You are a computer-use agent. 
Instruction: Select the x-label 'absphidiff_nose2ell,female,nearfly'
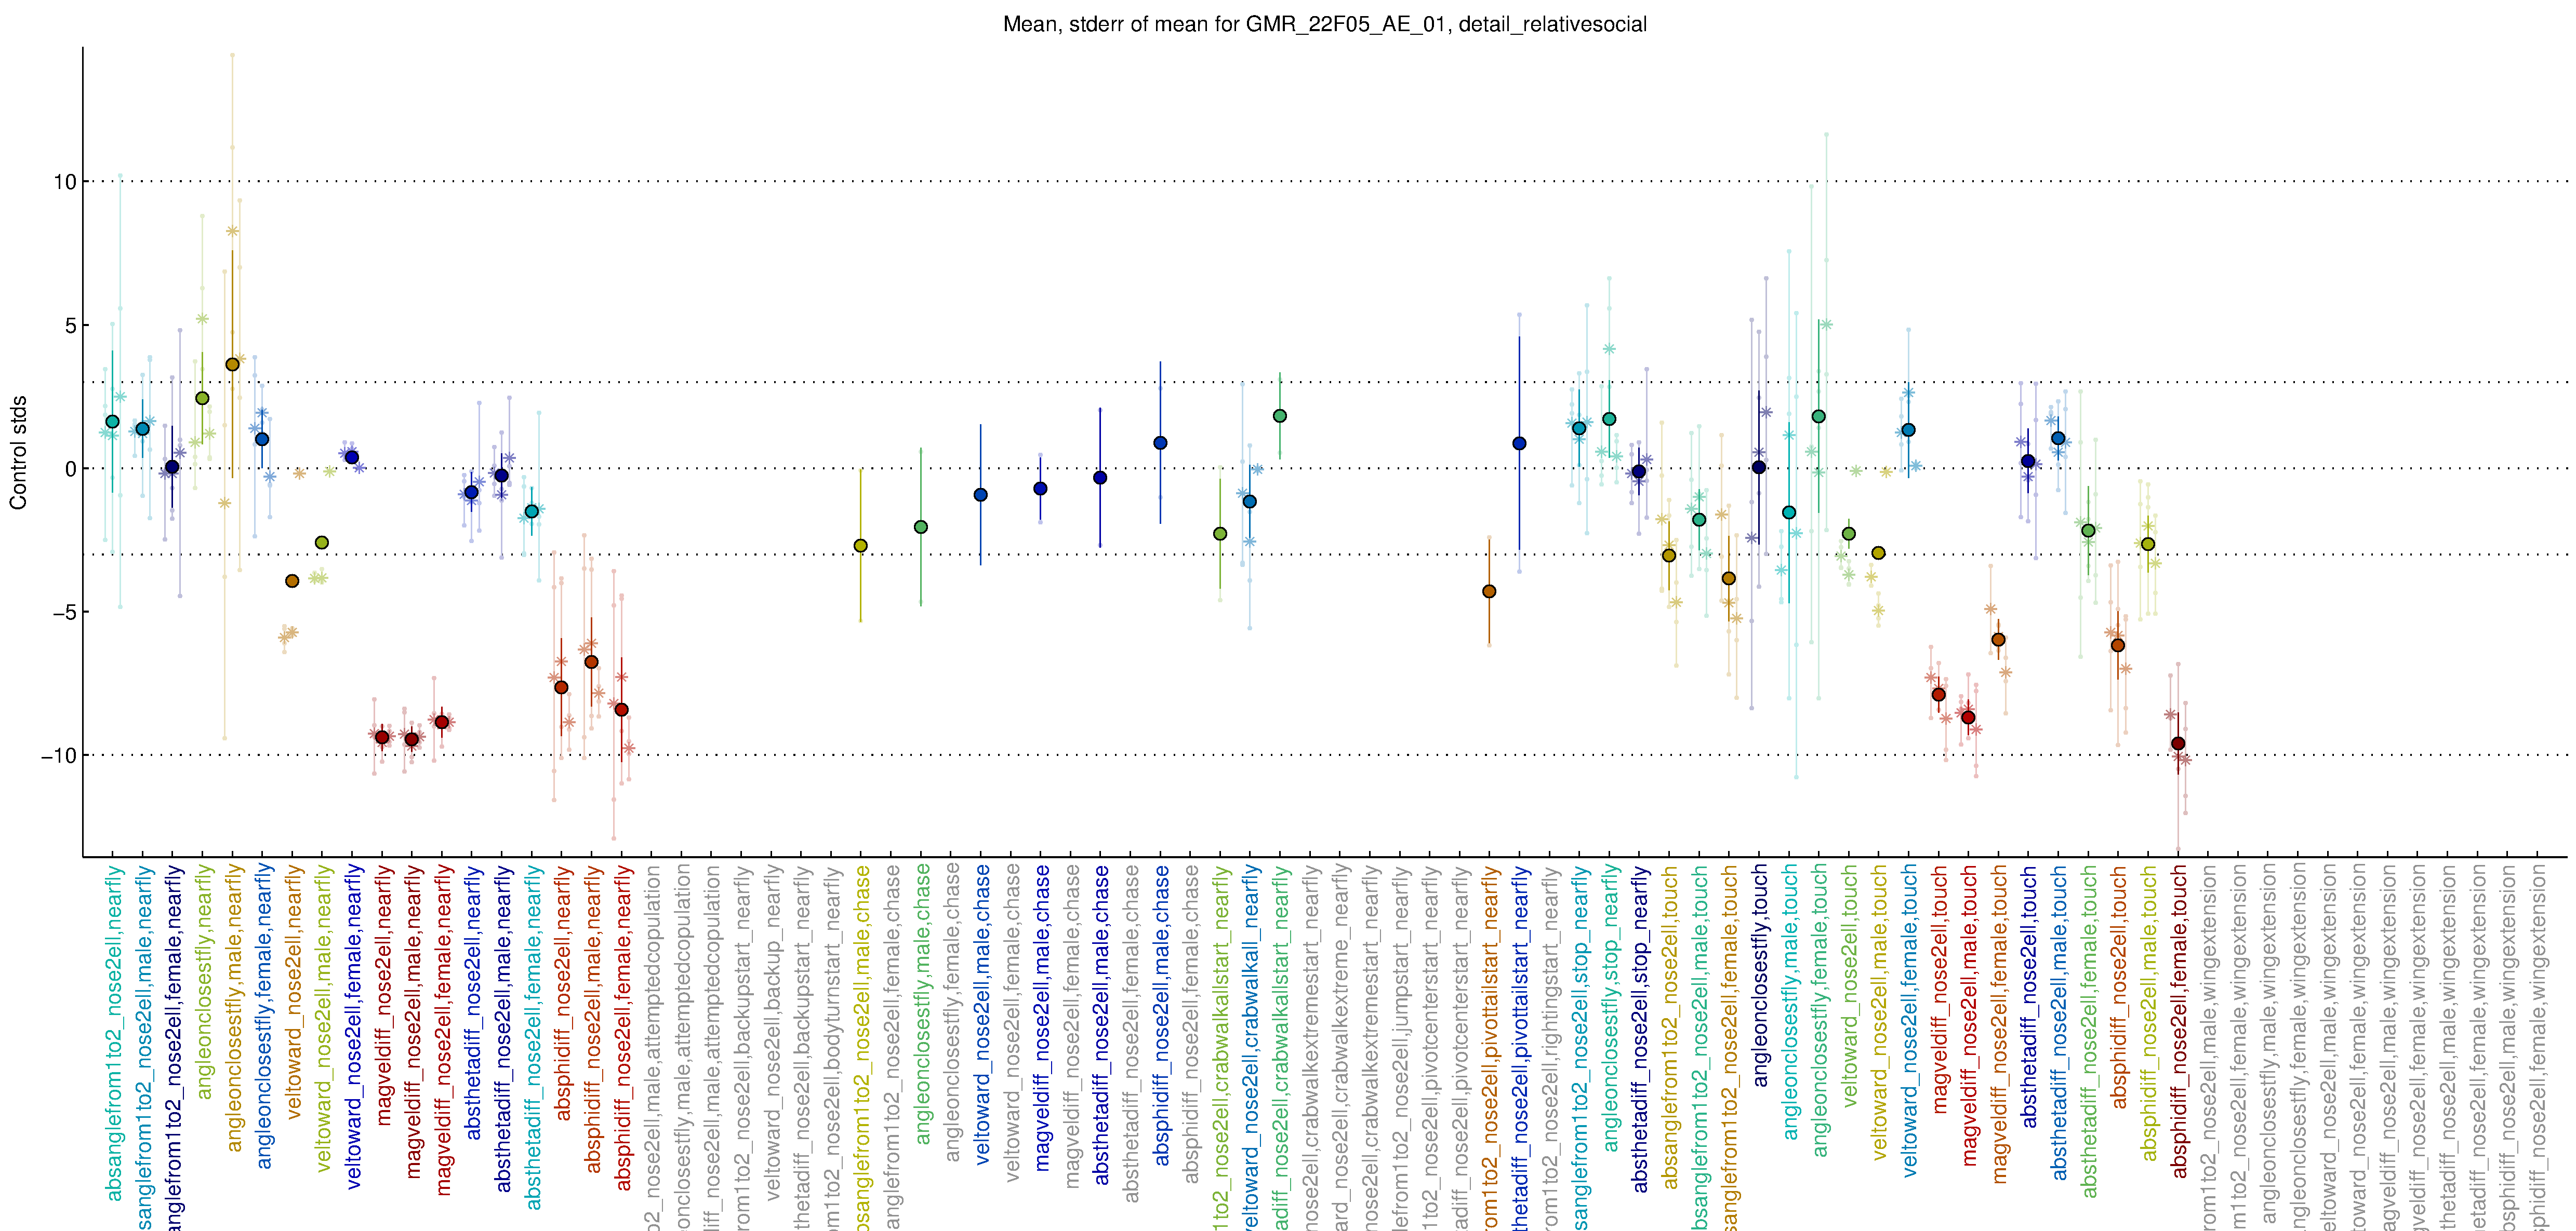pos(623,1028)
